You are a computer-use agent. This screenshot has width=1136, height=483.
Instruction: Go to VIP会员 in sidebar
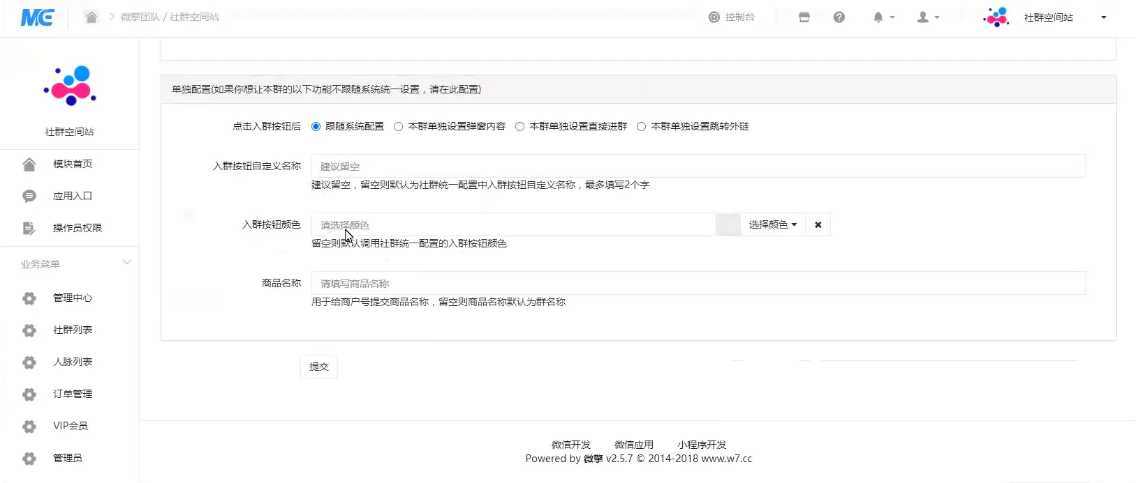click(x=71, y=427)
